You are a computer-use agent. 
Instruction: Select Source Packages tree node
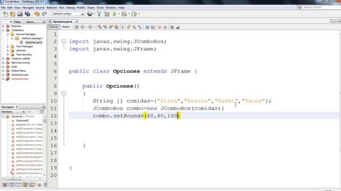pyautogui.click(x=26, y=34)
